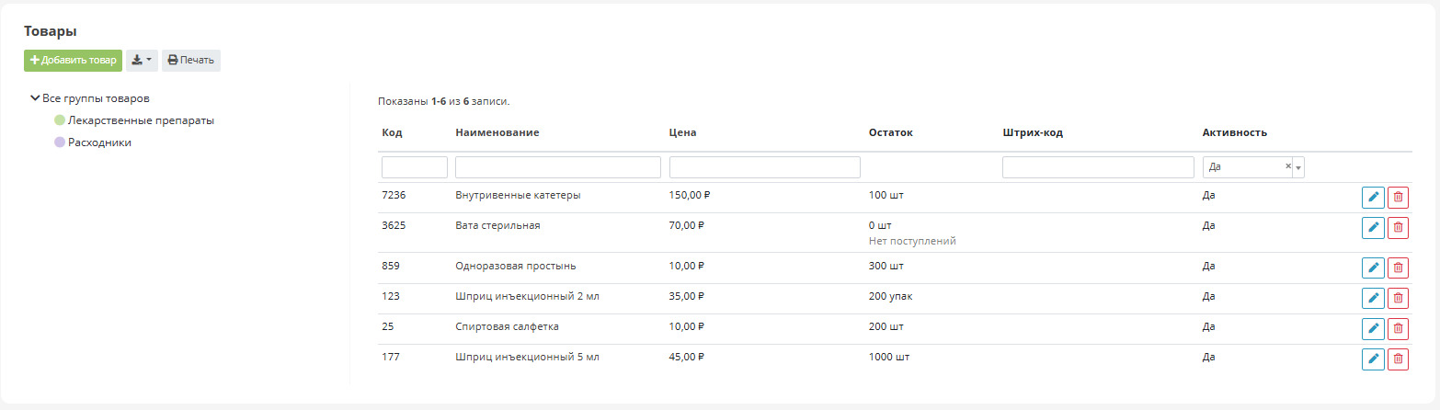The height and width of the screenshot is (410, 1440).
Task: Sort the table by Наименование column
Action: pos(497,132)
